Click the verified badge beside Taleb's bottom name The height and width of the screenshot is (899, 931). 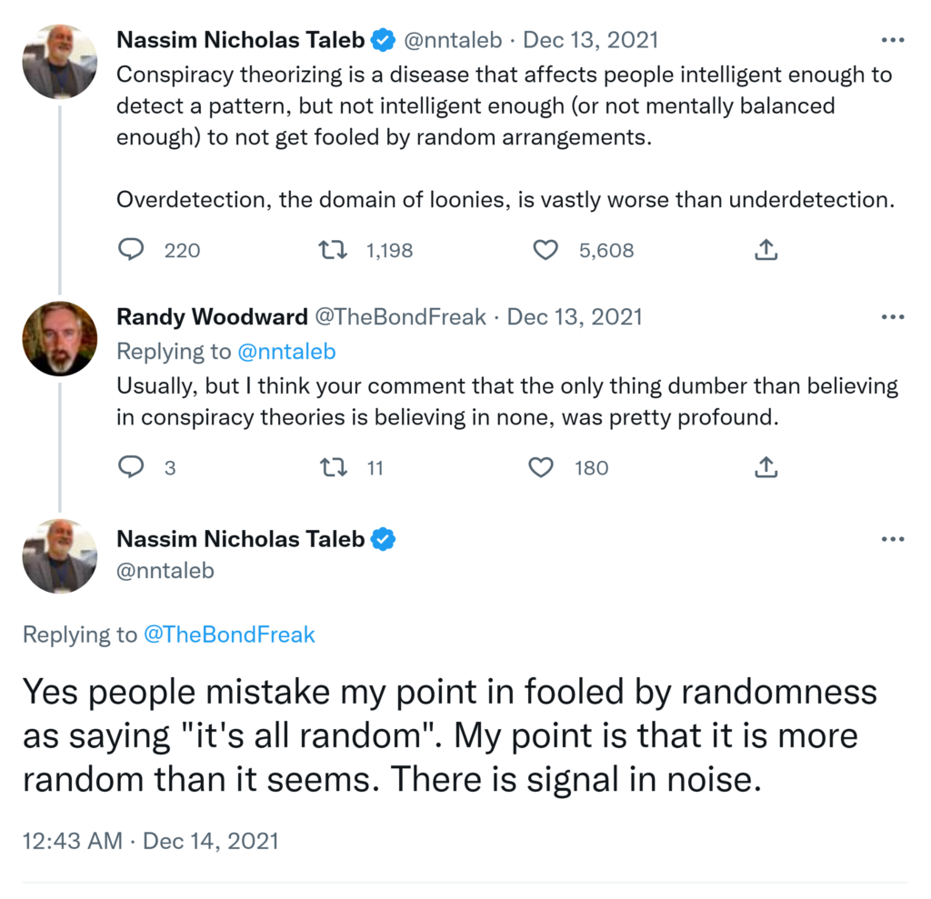pyautogui.click(x=385, y=539)
